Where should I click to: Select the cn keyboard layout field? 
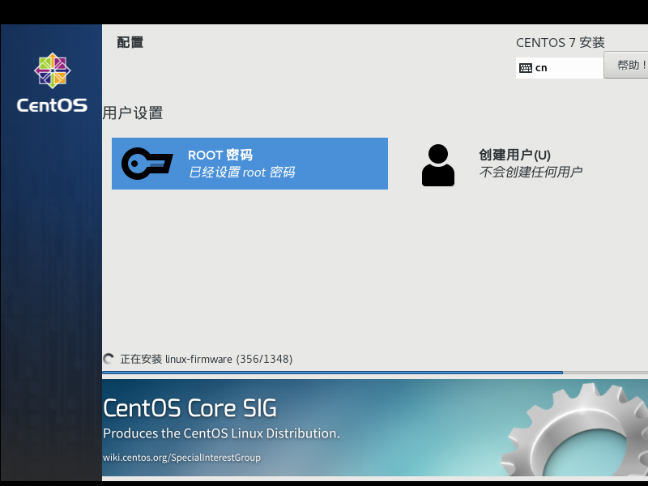560,68
